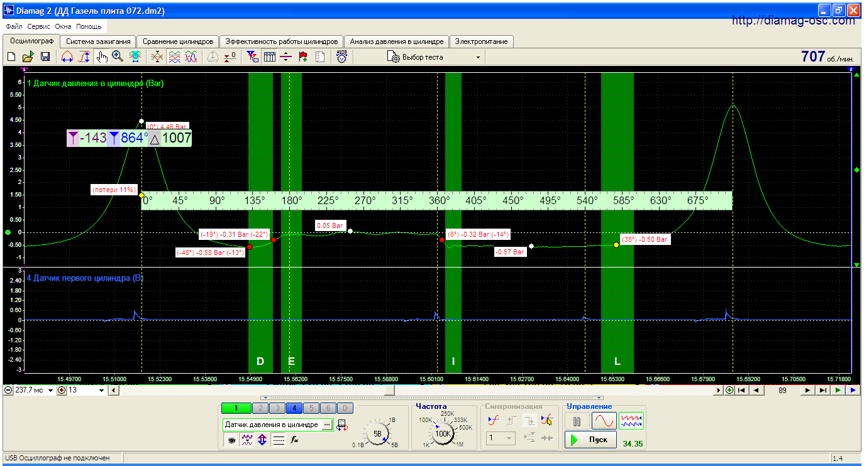
Task: Switch to Анализ давления в цилиндре tab
Action: tap(397, 41)
